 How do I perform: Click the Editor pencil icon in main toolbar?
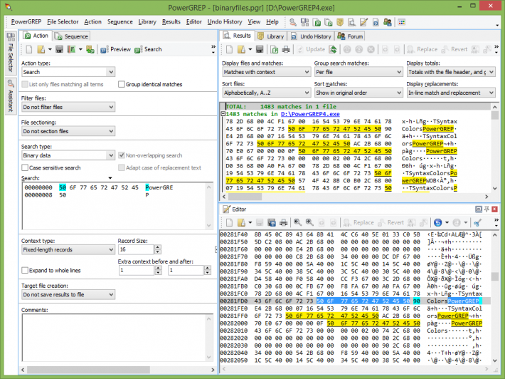click(x=363, y=22)
